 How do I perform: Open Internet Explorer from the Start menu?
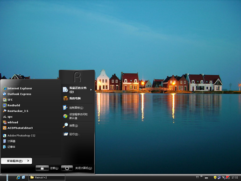click(17, 88)
